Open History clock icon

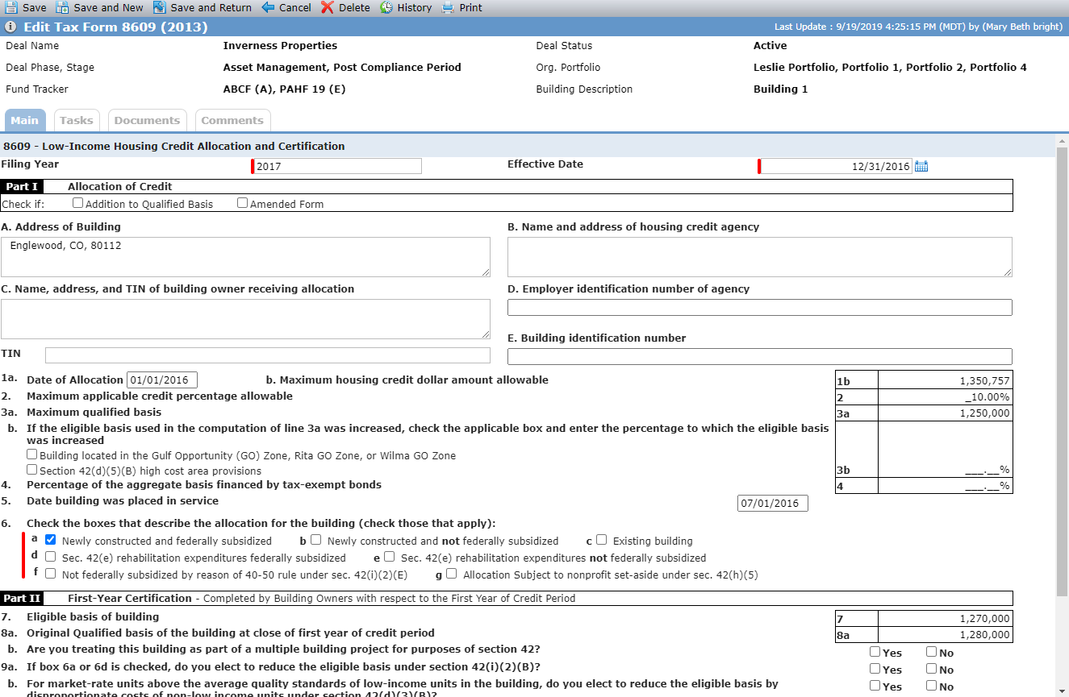386,7
